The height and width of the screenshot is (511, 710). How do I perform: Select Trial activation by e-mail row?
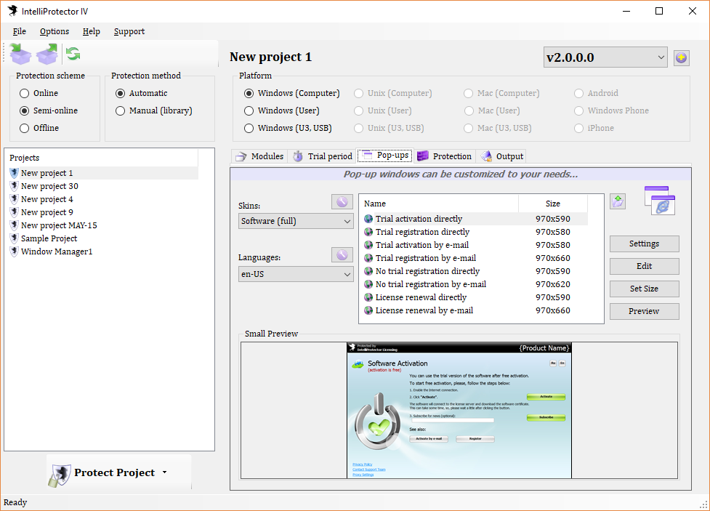[474, 245]
